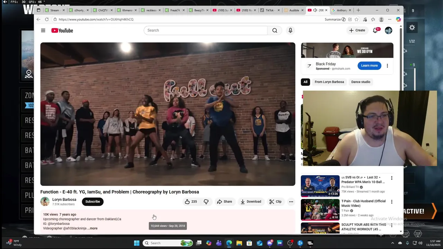Switch to the Anthony Google tab
Screen dimensions: 443x249
pos(342,10)
